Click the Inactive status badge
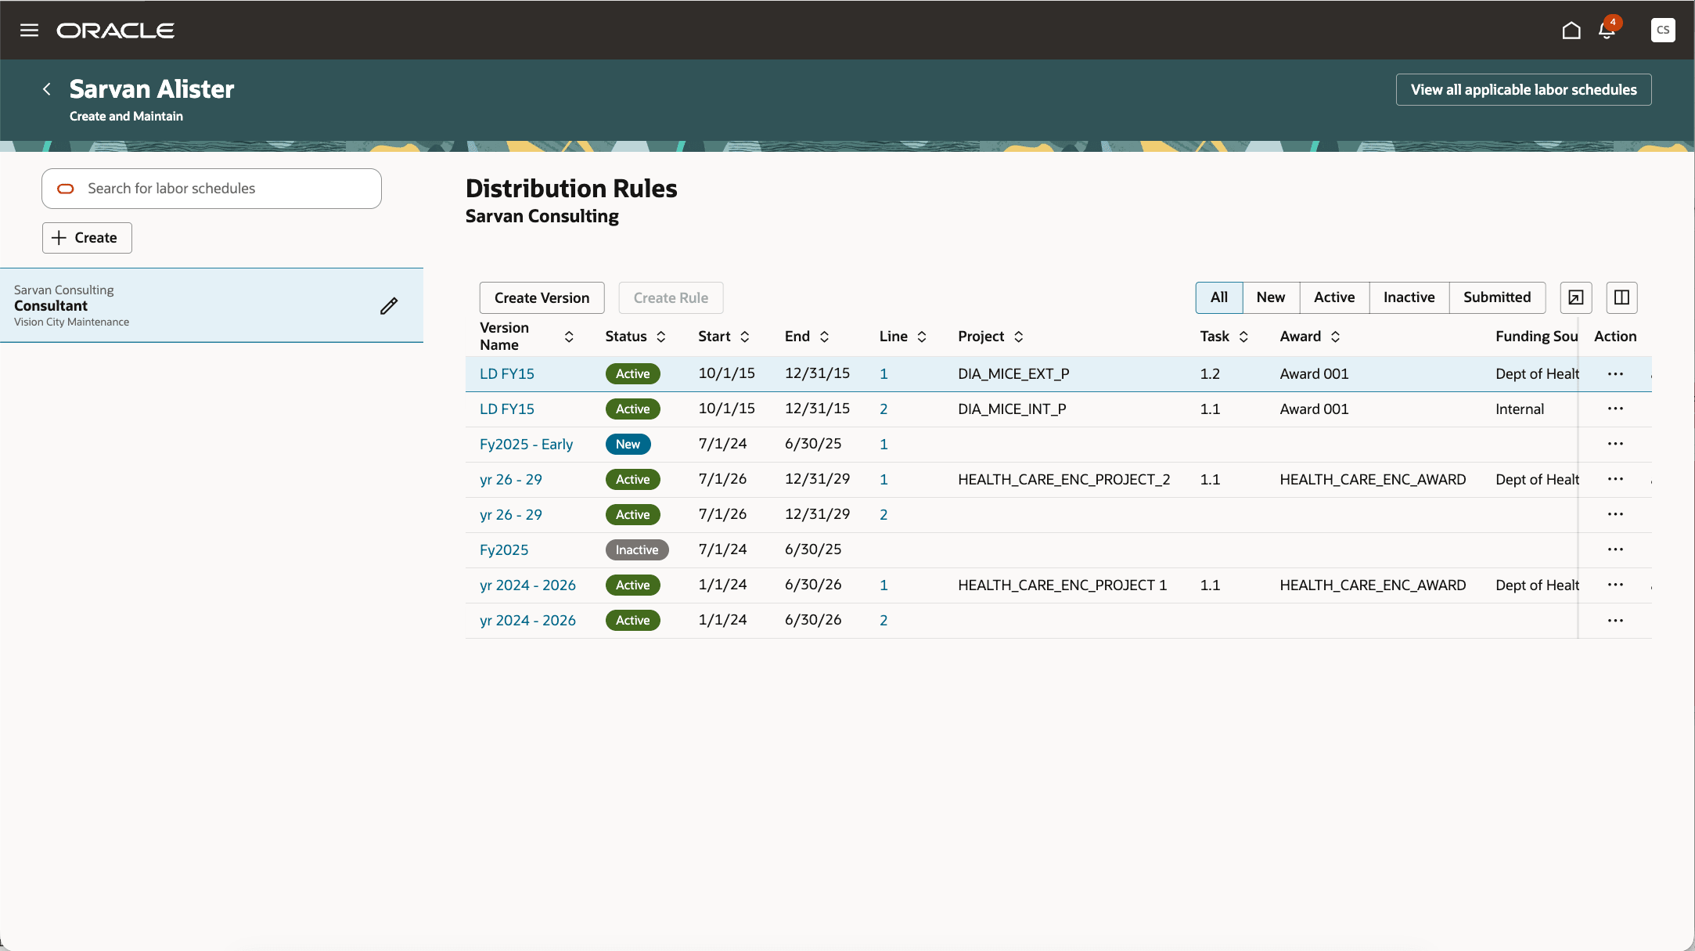Viewport: 1695px width, 951px height. pyautogui.click(x=637, y=550)
